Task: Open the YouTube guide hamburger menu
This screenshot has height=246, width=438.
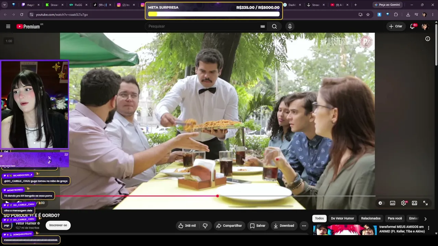Action: coord(8,26)
